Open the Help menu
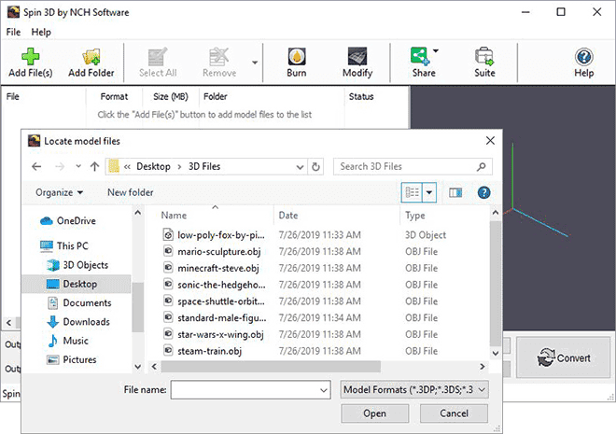 point(41,33)
